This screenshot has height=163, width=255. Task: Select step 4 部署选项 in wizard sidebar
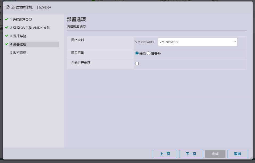tap(18, 44)
